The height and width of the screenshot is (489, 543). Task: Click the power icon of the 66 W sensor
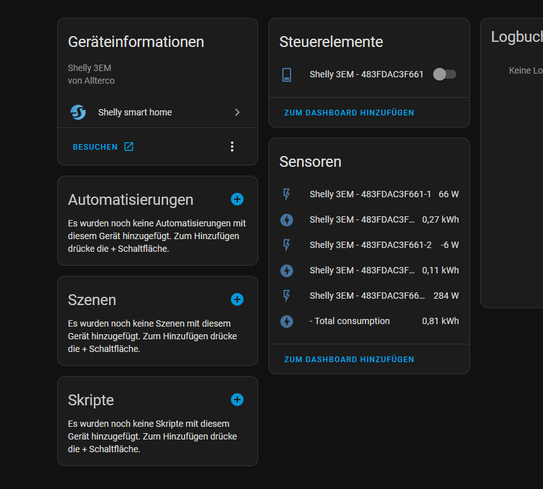coord(287,194)
